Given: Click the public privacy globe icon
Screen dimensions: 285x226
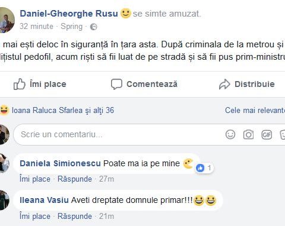Looking at the screenshot, I should coord(94,27).
